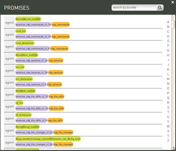
Task: Open promiser cmd_dimension tag
Action: (x=25, y=43)
